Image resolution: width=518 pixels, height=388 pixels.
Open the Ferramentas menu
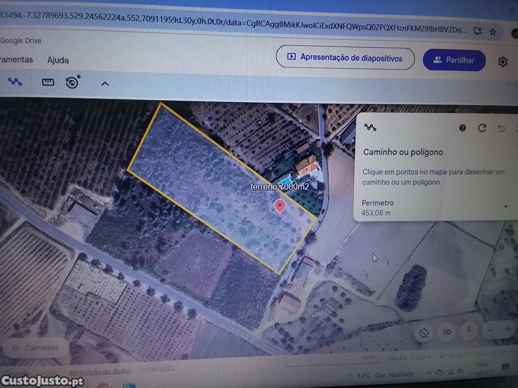[x=17, y=60]
